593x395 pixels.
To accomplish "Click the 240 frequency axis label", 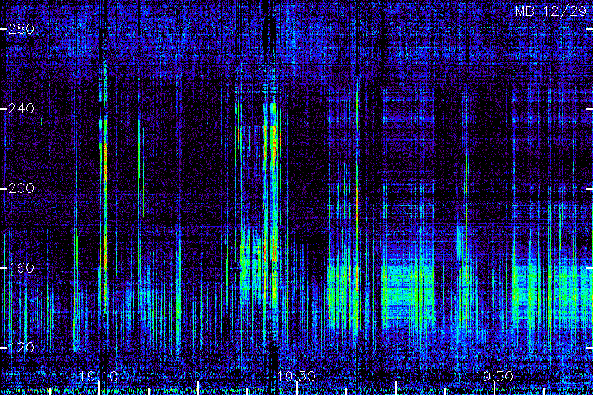I will pos(21,109).
